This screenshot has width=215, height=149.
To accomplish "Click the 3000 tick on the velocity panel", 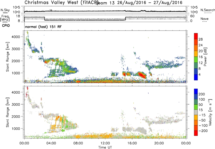I will [16, 104].
